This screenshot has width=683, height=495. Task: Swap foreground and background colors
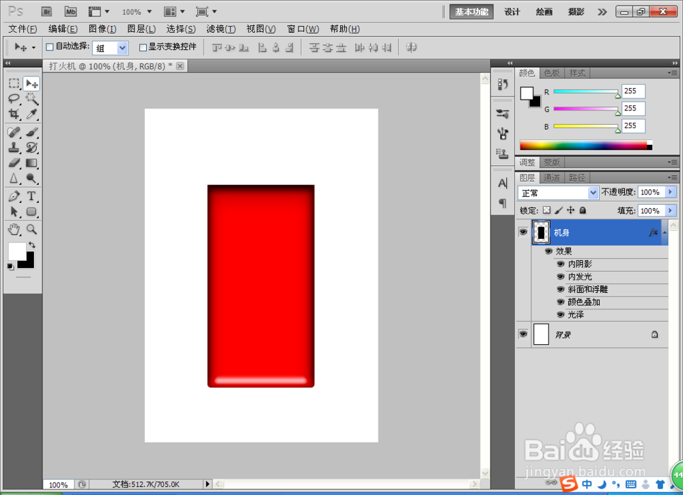point(32,245)
